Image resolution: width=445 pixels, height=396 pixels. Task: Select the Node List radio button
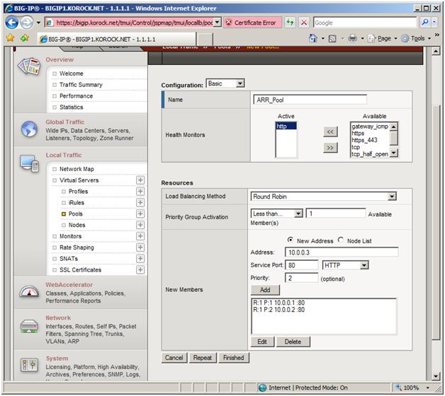(x=341, y=240)
